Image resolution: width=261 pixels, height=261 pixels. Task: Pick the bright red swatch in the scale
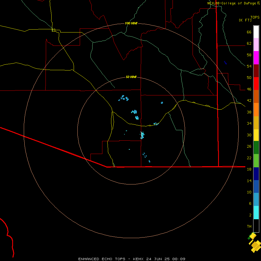click(x=256, y=84)
